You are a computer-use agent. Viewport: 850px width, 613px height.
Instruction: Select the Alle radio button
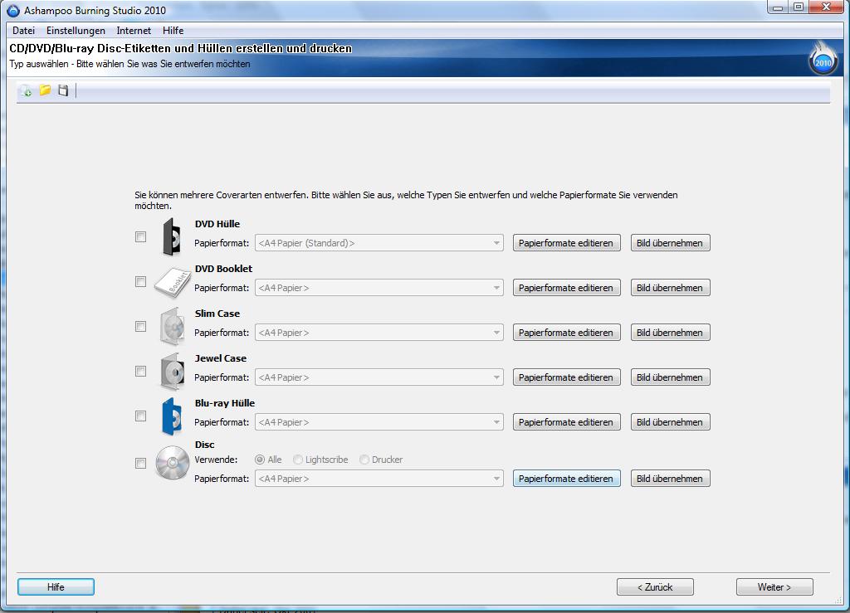click(260, 460)
